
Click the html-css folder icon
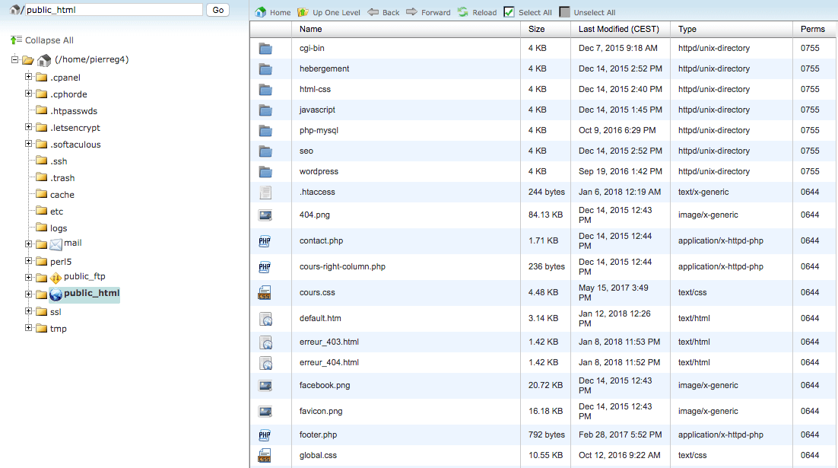click(x=265, y=89)
